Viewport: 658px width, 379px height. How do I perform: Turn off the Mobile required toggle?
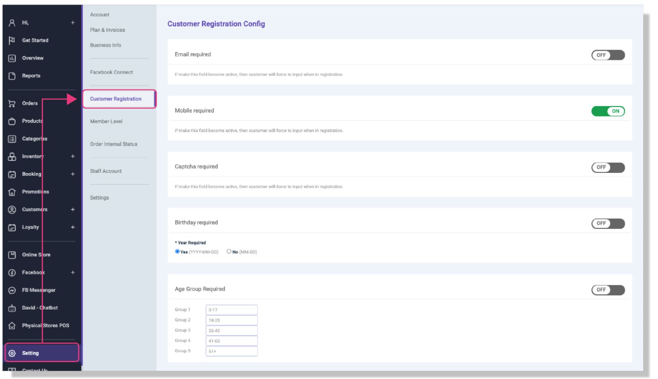[608, 111]
